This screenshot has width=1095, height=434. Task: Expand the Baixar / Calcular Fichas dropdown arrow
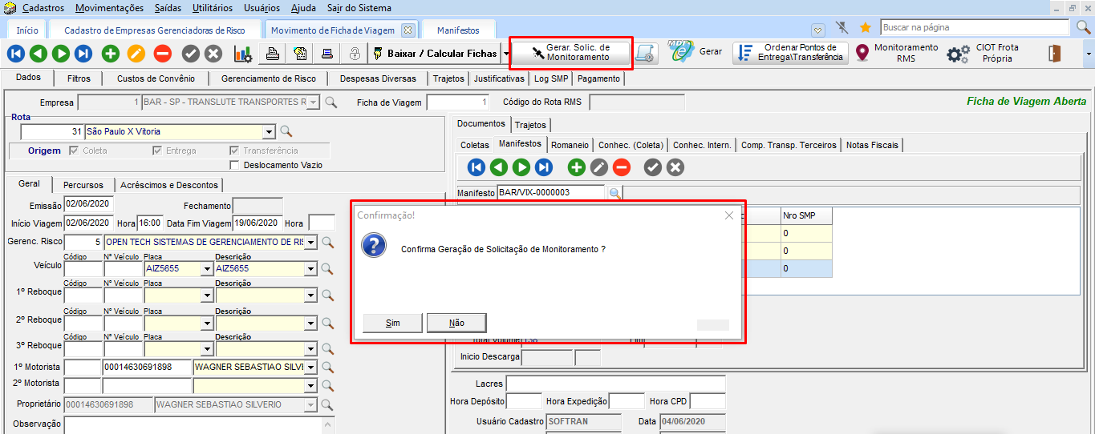505,54
